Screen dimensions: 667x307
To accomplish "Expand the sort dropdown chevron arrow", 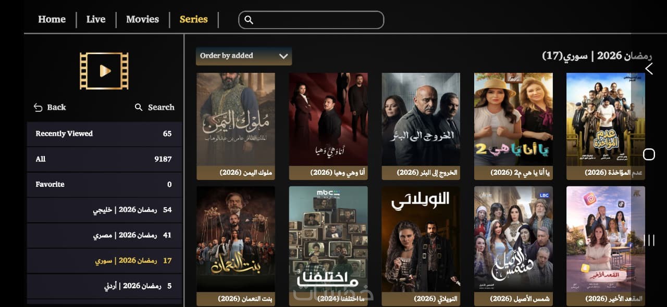I will pyautogui.click(x=283, y=56).
